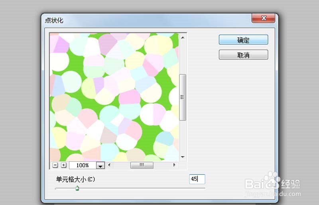The image size is (319, 205).
Task: Open the 100% zoom dropdown arrow
Action: tap(100, 165)
